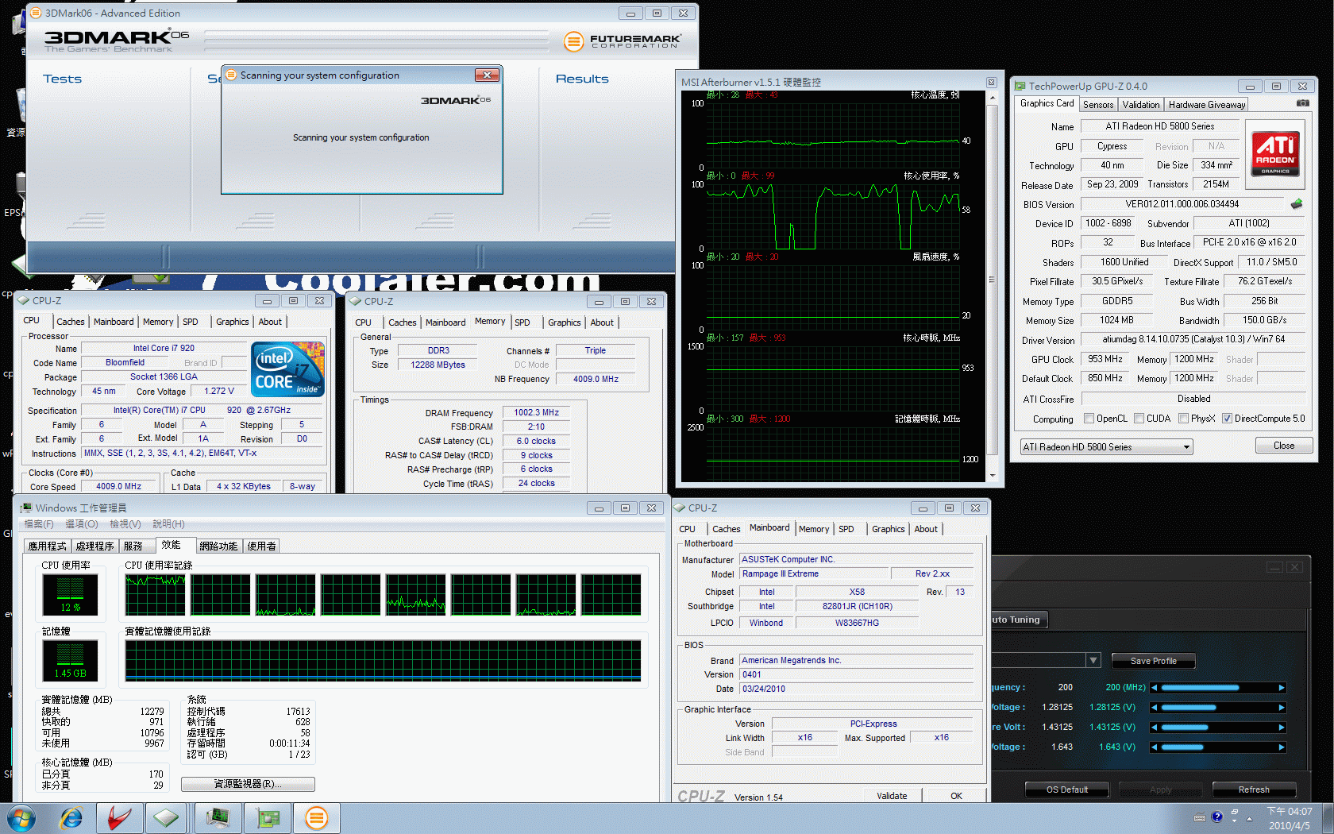Click the Tests heading in 3DMark06
This screenshot has height=834, width=1334.
pos(62,79)
